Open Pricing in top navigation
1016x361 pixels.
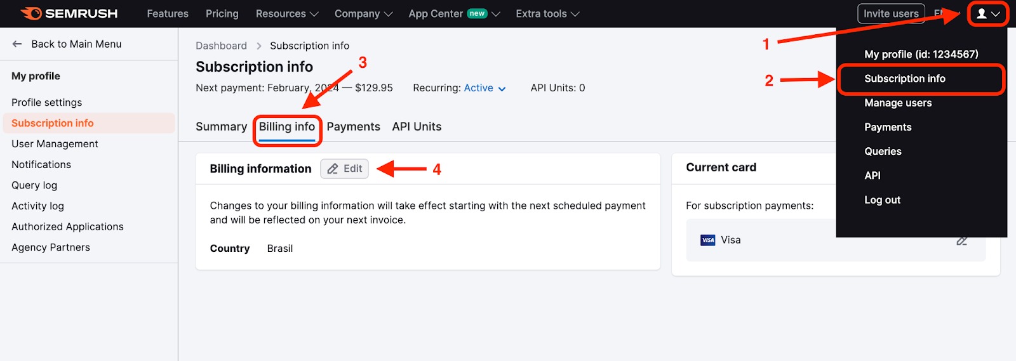point(222,13)
